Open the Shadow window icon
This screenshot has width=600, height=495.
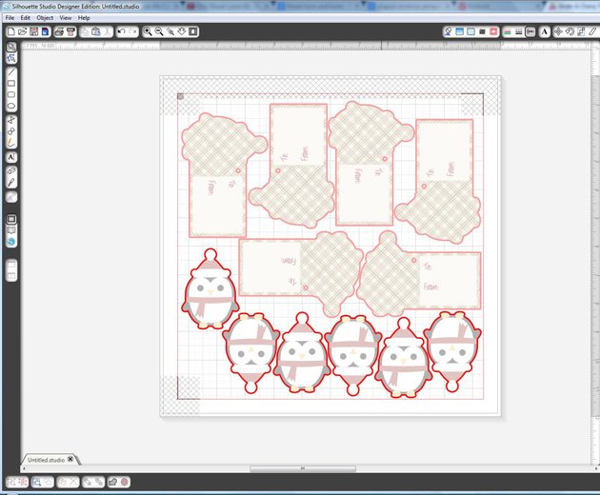(x=482, y=31)
